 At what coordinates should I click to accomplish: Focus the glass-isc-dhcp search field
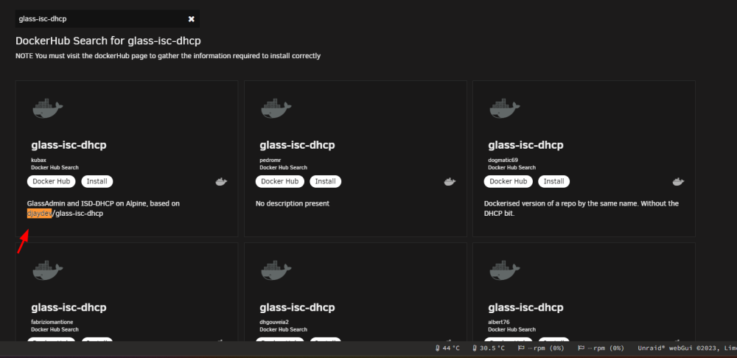tap(107, 19)
